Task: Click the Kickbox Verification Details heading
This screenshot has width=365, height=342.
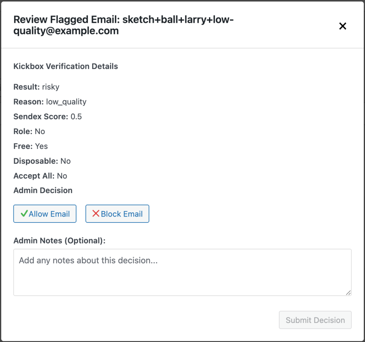Action: [66, 66]
